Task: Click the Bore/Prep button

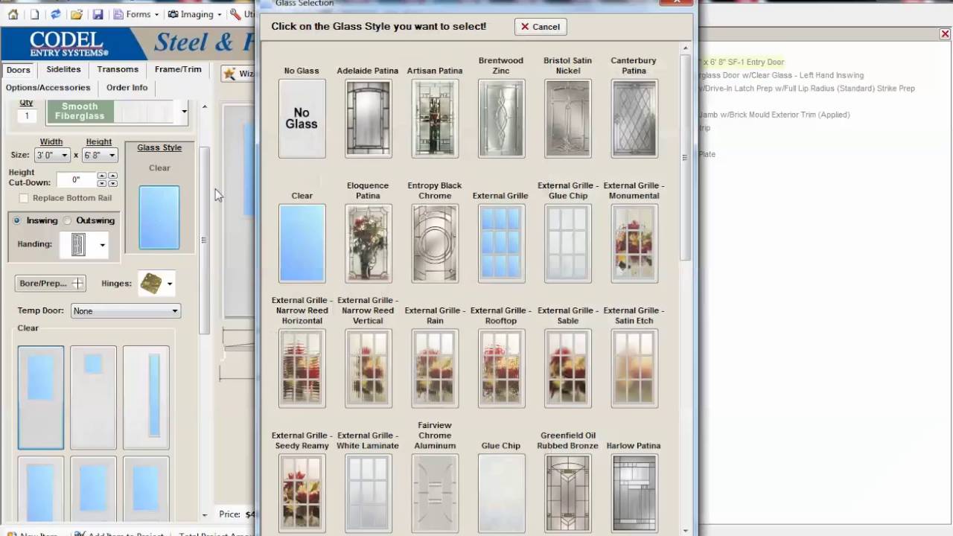Action: coord(50,283)
